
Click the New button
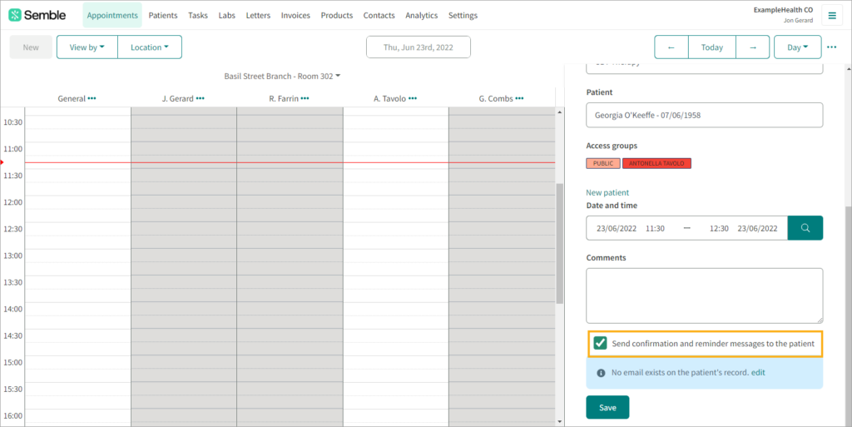point(31,47)
